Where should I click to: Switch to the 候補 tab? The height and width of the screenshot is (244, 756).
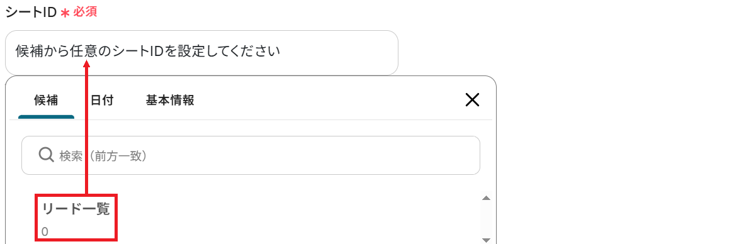(46, 100)
